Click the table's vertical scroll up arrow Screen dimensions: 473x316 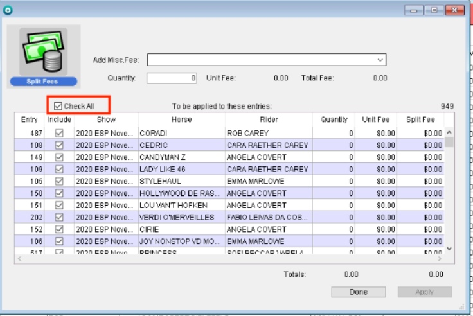pos(449,132)
